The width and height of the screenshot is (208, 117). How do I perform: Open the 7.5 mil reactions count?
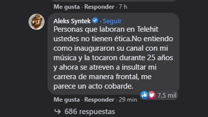(167, 95)
